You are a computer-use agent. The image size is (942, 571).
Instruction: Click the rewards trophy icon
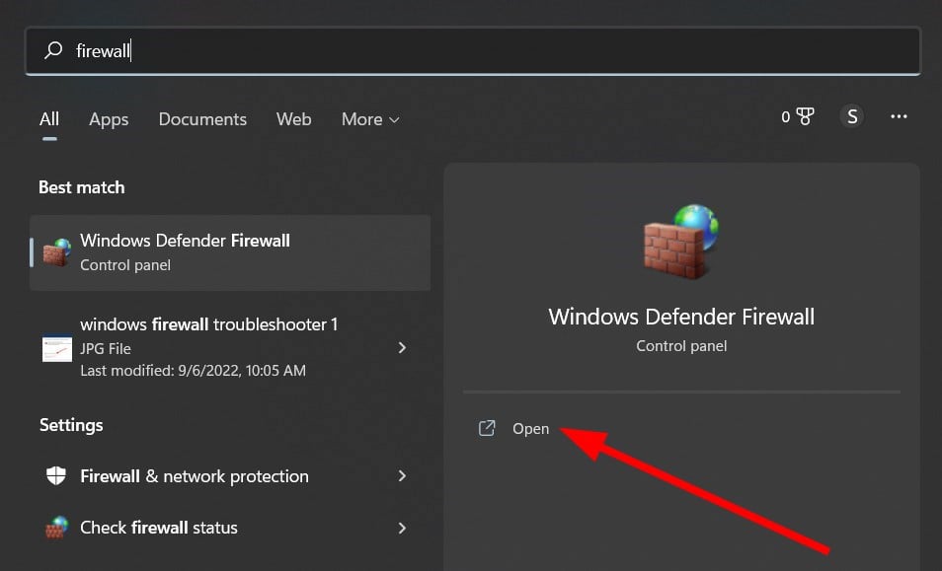click(805, 116)
